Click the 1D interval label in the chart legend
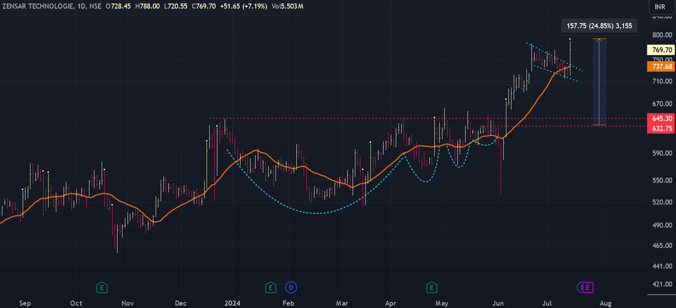The width and height of the screenshot is (676, 308). pyautogui.click(x=82, y=6)
